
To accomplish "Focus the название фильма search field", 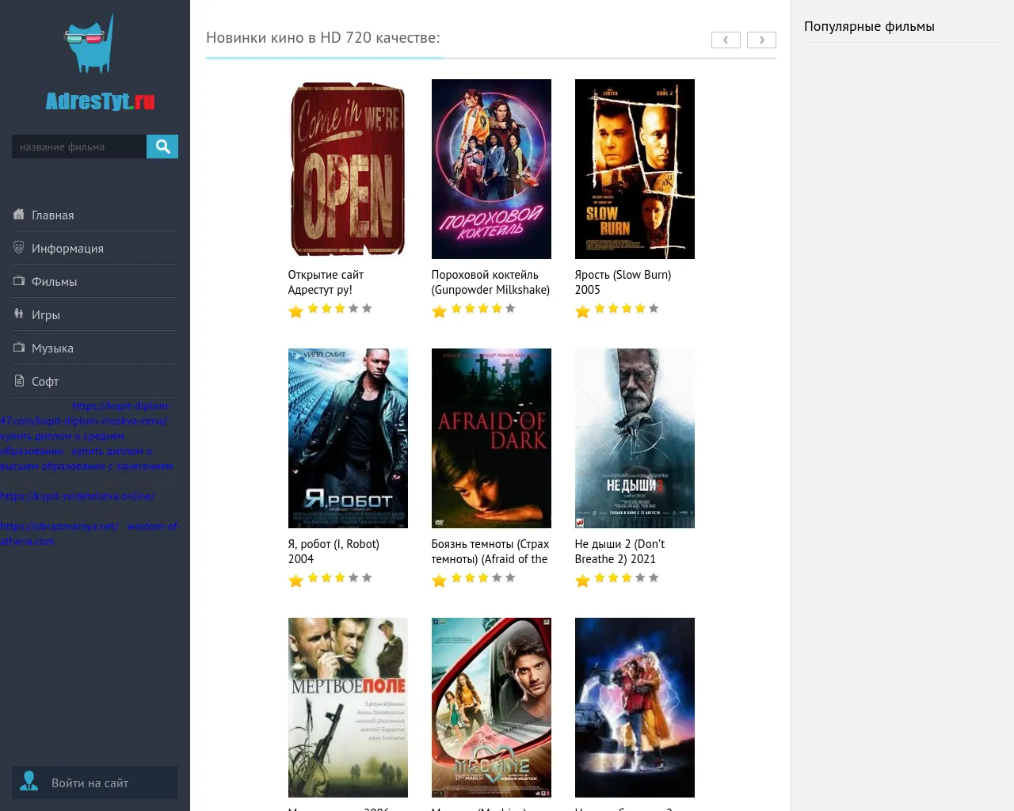I will [x=79, y=147].
